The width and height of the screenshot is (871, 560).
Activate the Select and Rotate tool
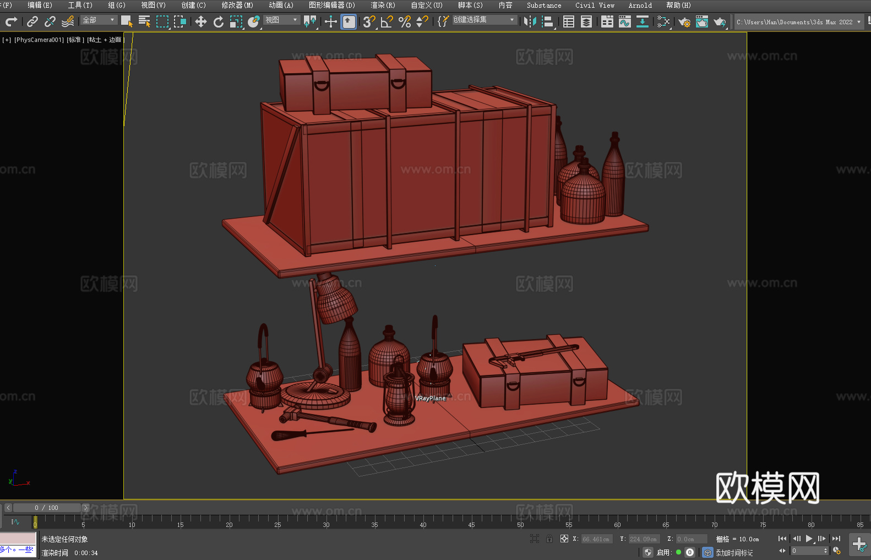click(x=219, y=21)
